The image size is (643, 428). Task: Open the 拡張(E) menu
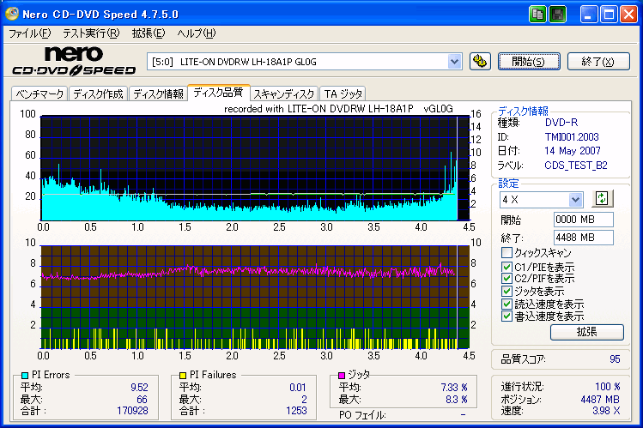(149, 33)
